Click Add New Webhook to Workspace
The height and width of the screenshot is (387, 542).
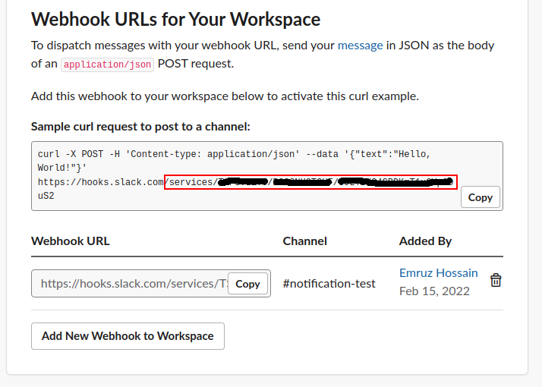[128, 335]
